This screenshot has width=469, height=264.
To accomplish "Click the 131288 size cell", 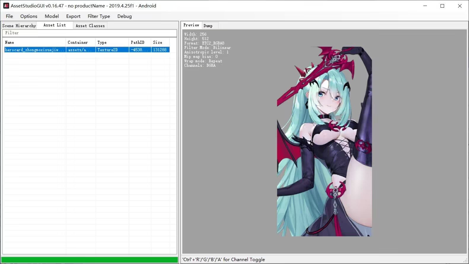I will click(160, 50).
